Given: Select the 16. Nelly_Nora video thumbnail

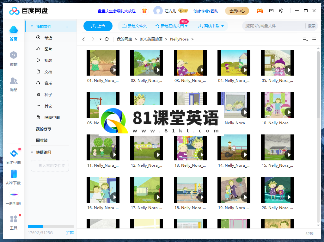Looking at the screenshot, I should [x=103, y=190].
